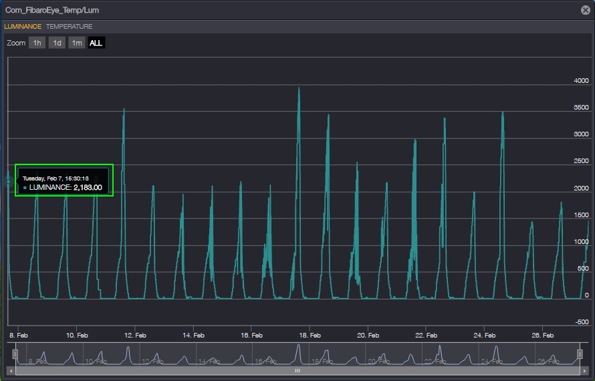Click the scrollbar's right arrow

coord(584,370)
